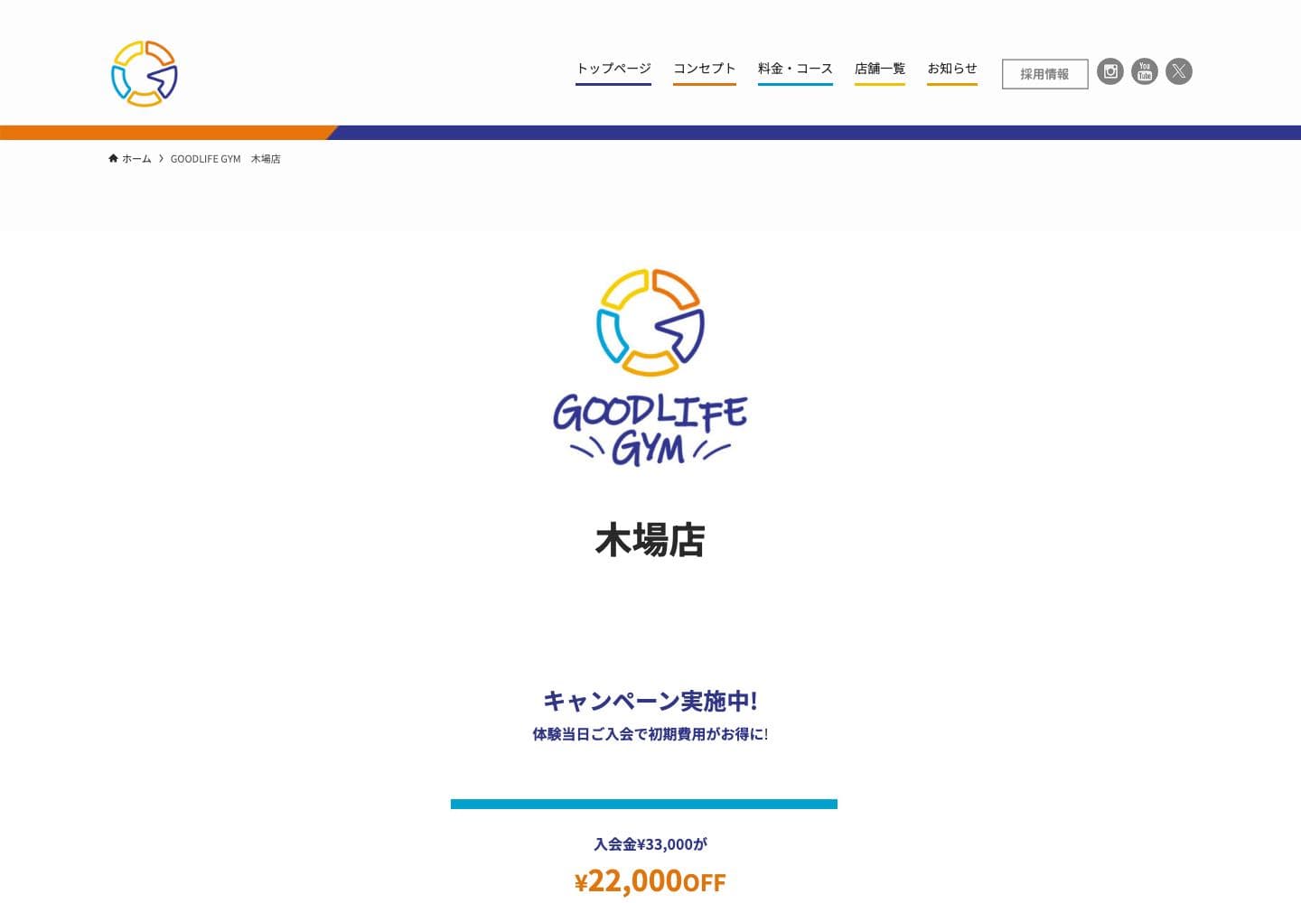Click the 体験当日ご入会で初期費用がお得に! text
The image size is (1301, 903).
[x=650, y=734]
